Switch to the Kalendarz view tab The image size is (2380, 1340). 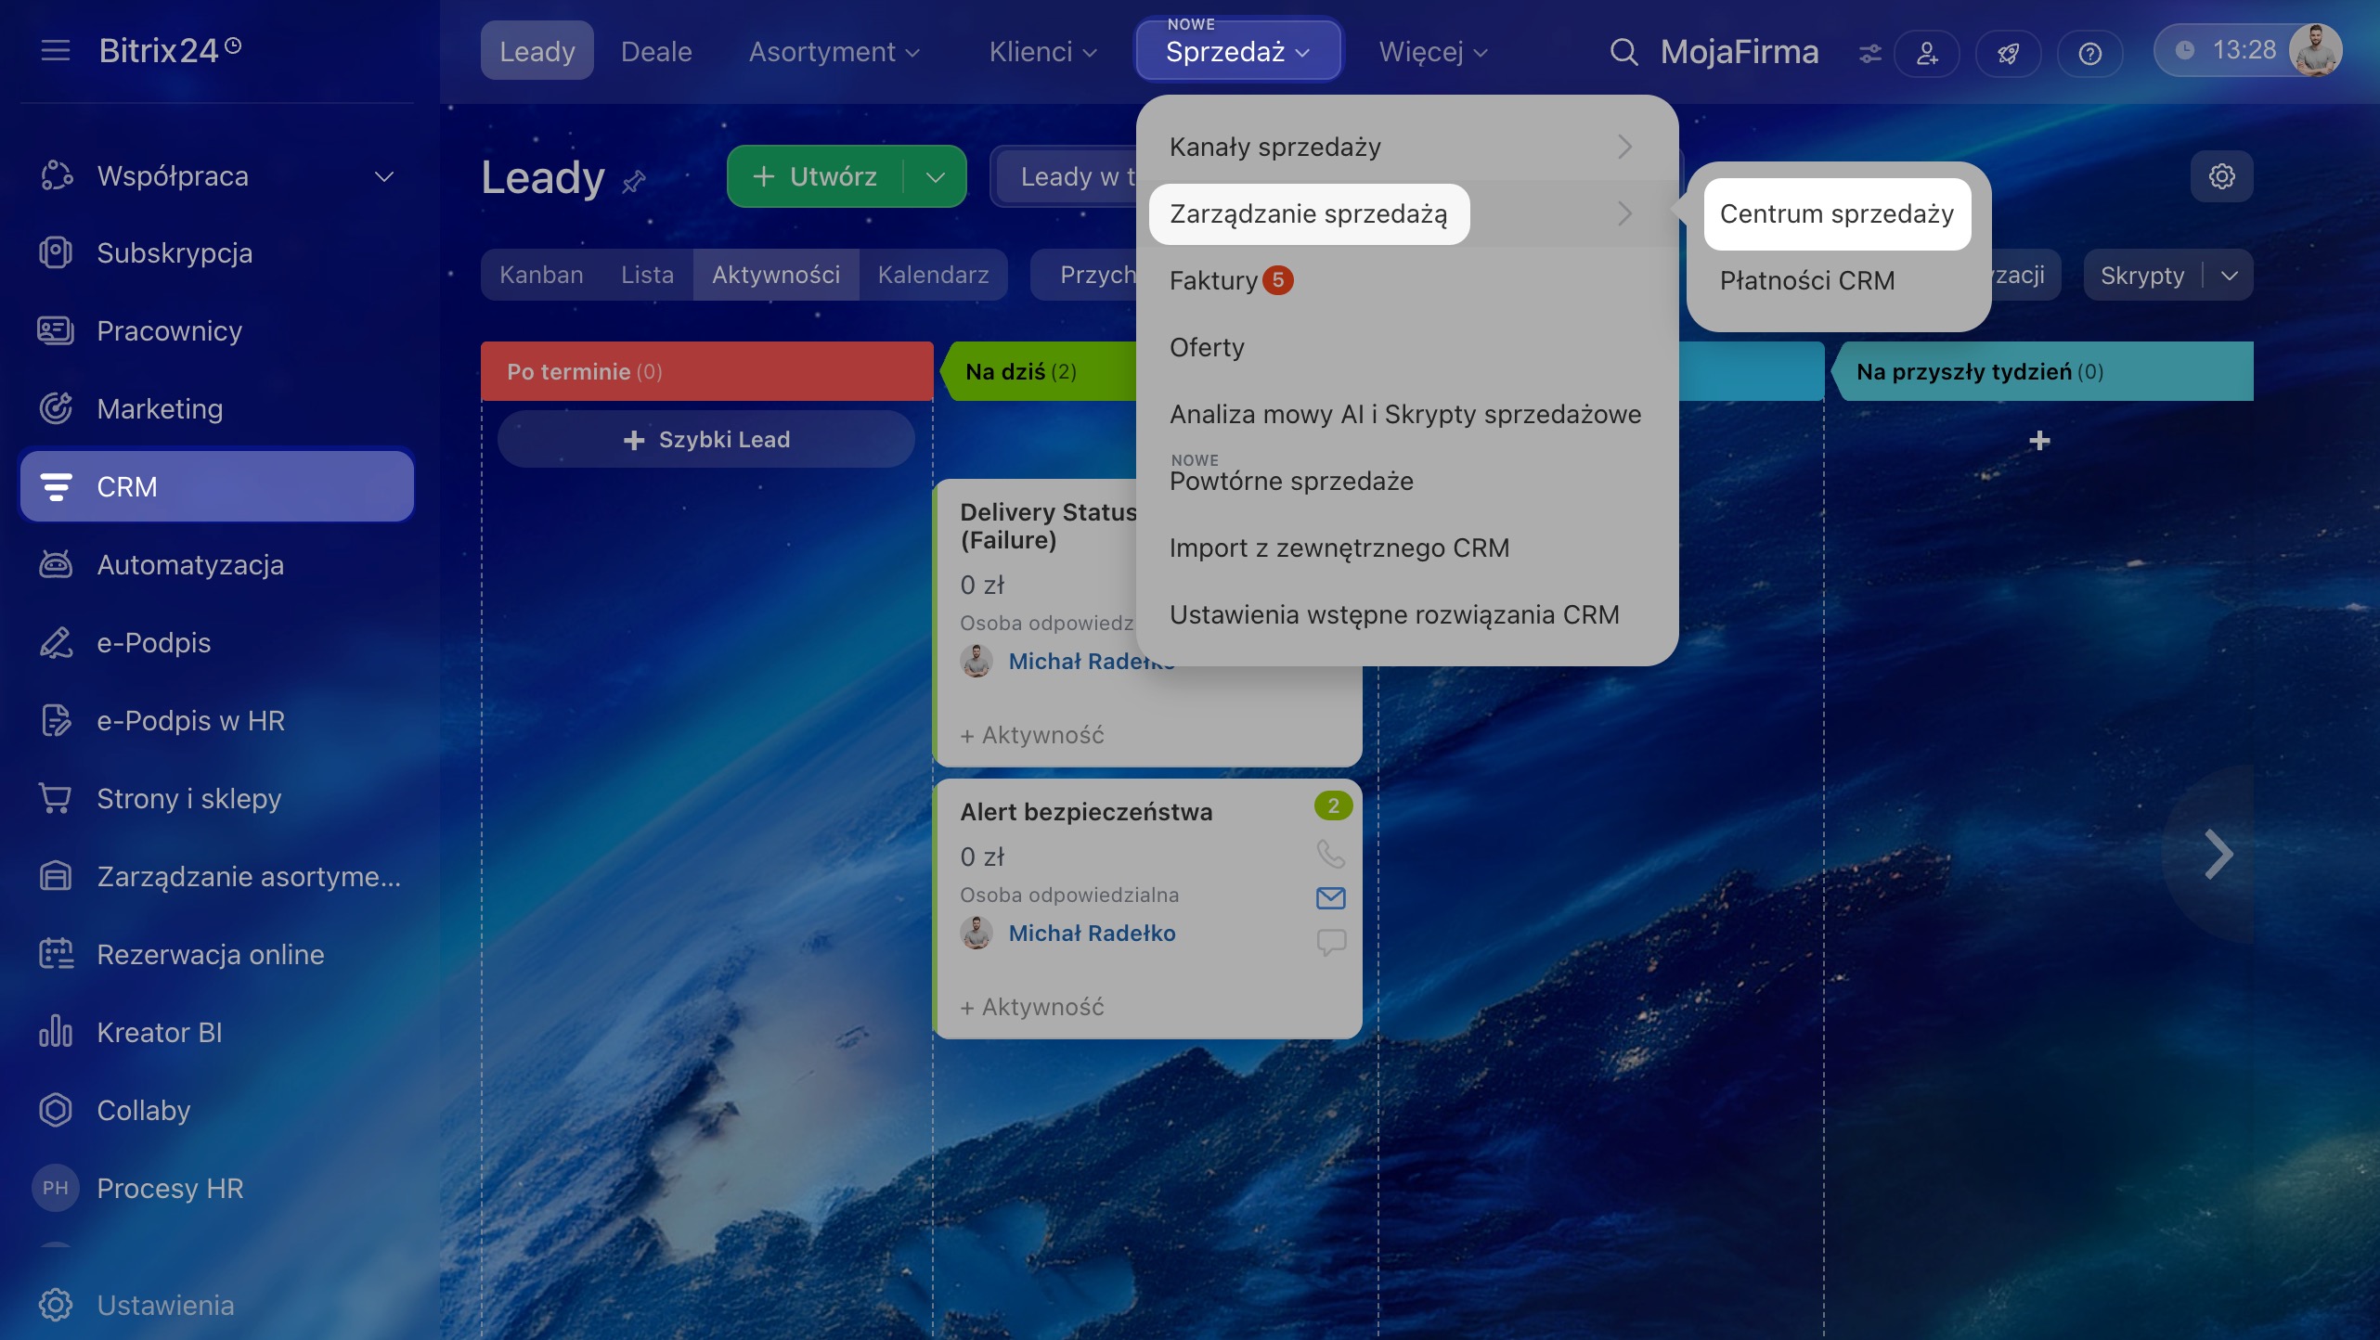coord(933,275)
